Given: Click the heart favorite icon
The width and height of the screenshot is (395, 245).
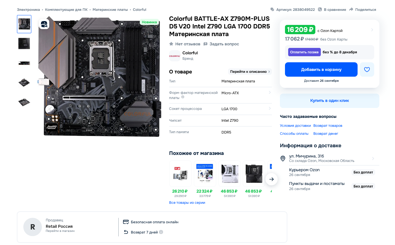Looking at the screenshot, I should (367, 69).
